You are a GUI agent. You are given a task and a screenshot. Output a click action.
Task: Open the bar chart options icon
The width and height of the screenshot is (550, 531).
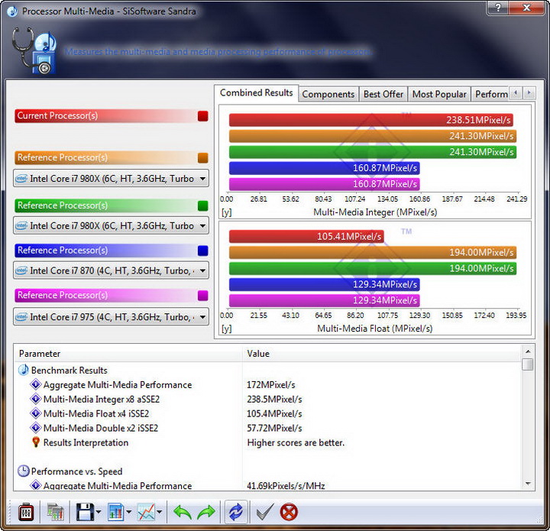115,513
